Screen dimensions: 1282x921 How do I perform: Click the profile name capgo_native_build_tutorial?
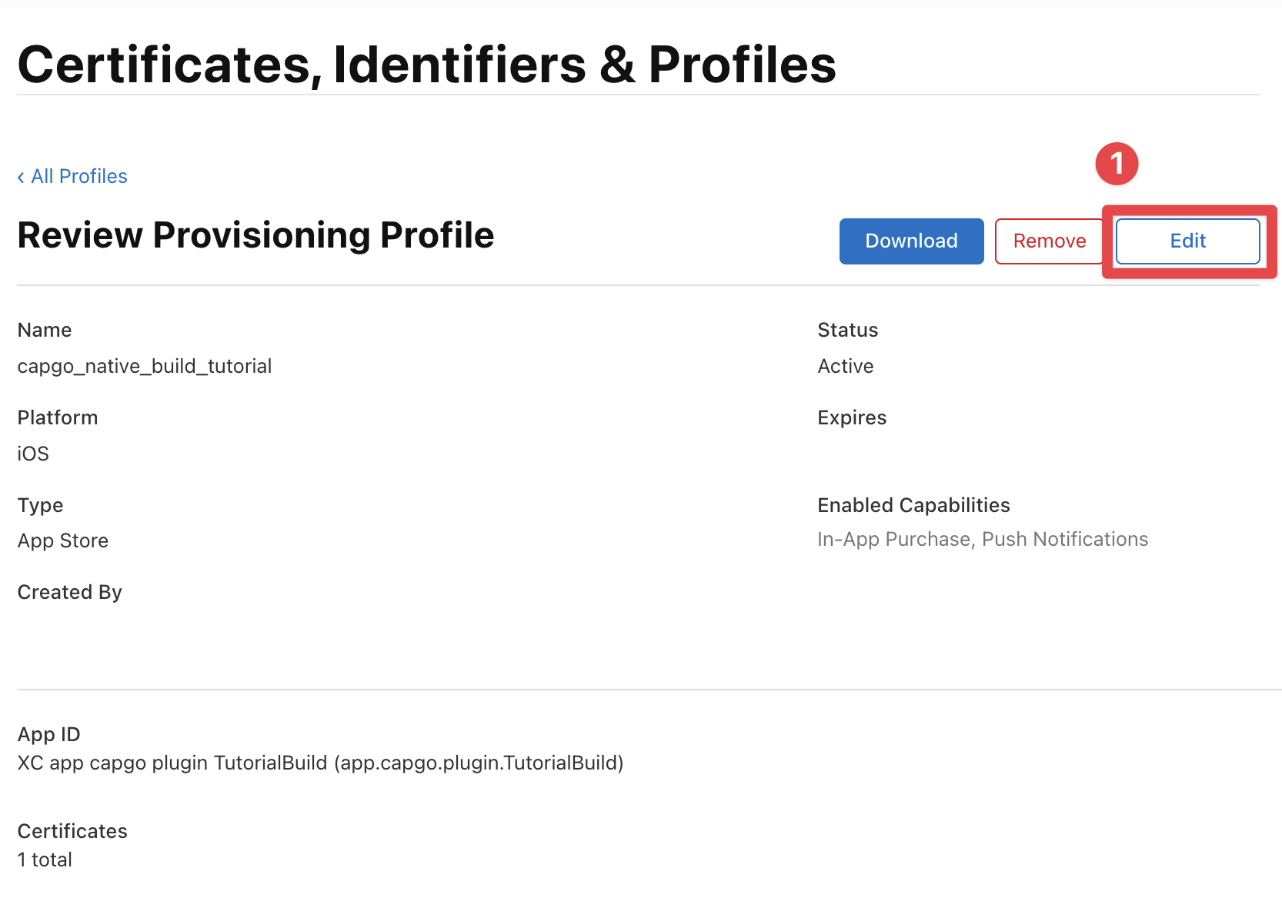coord(145,366)
